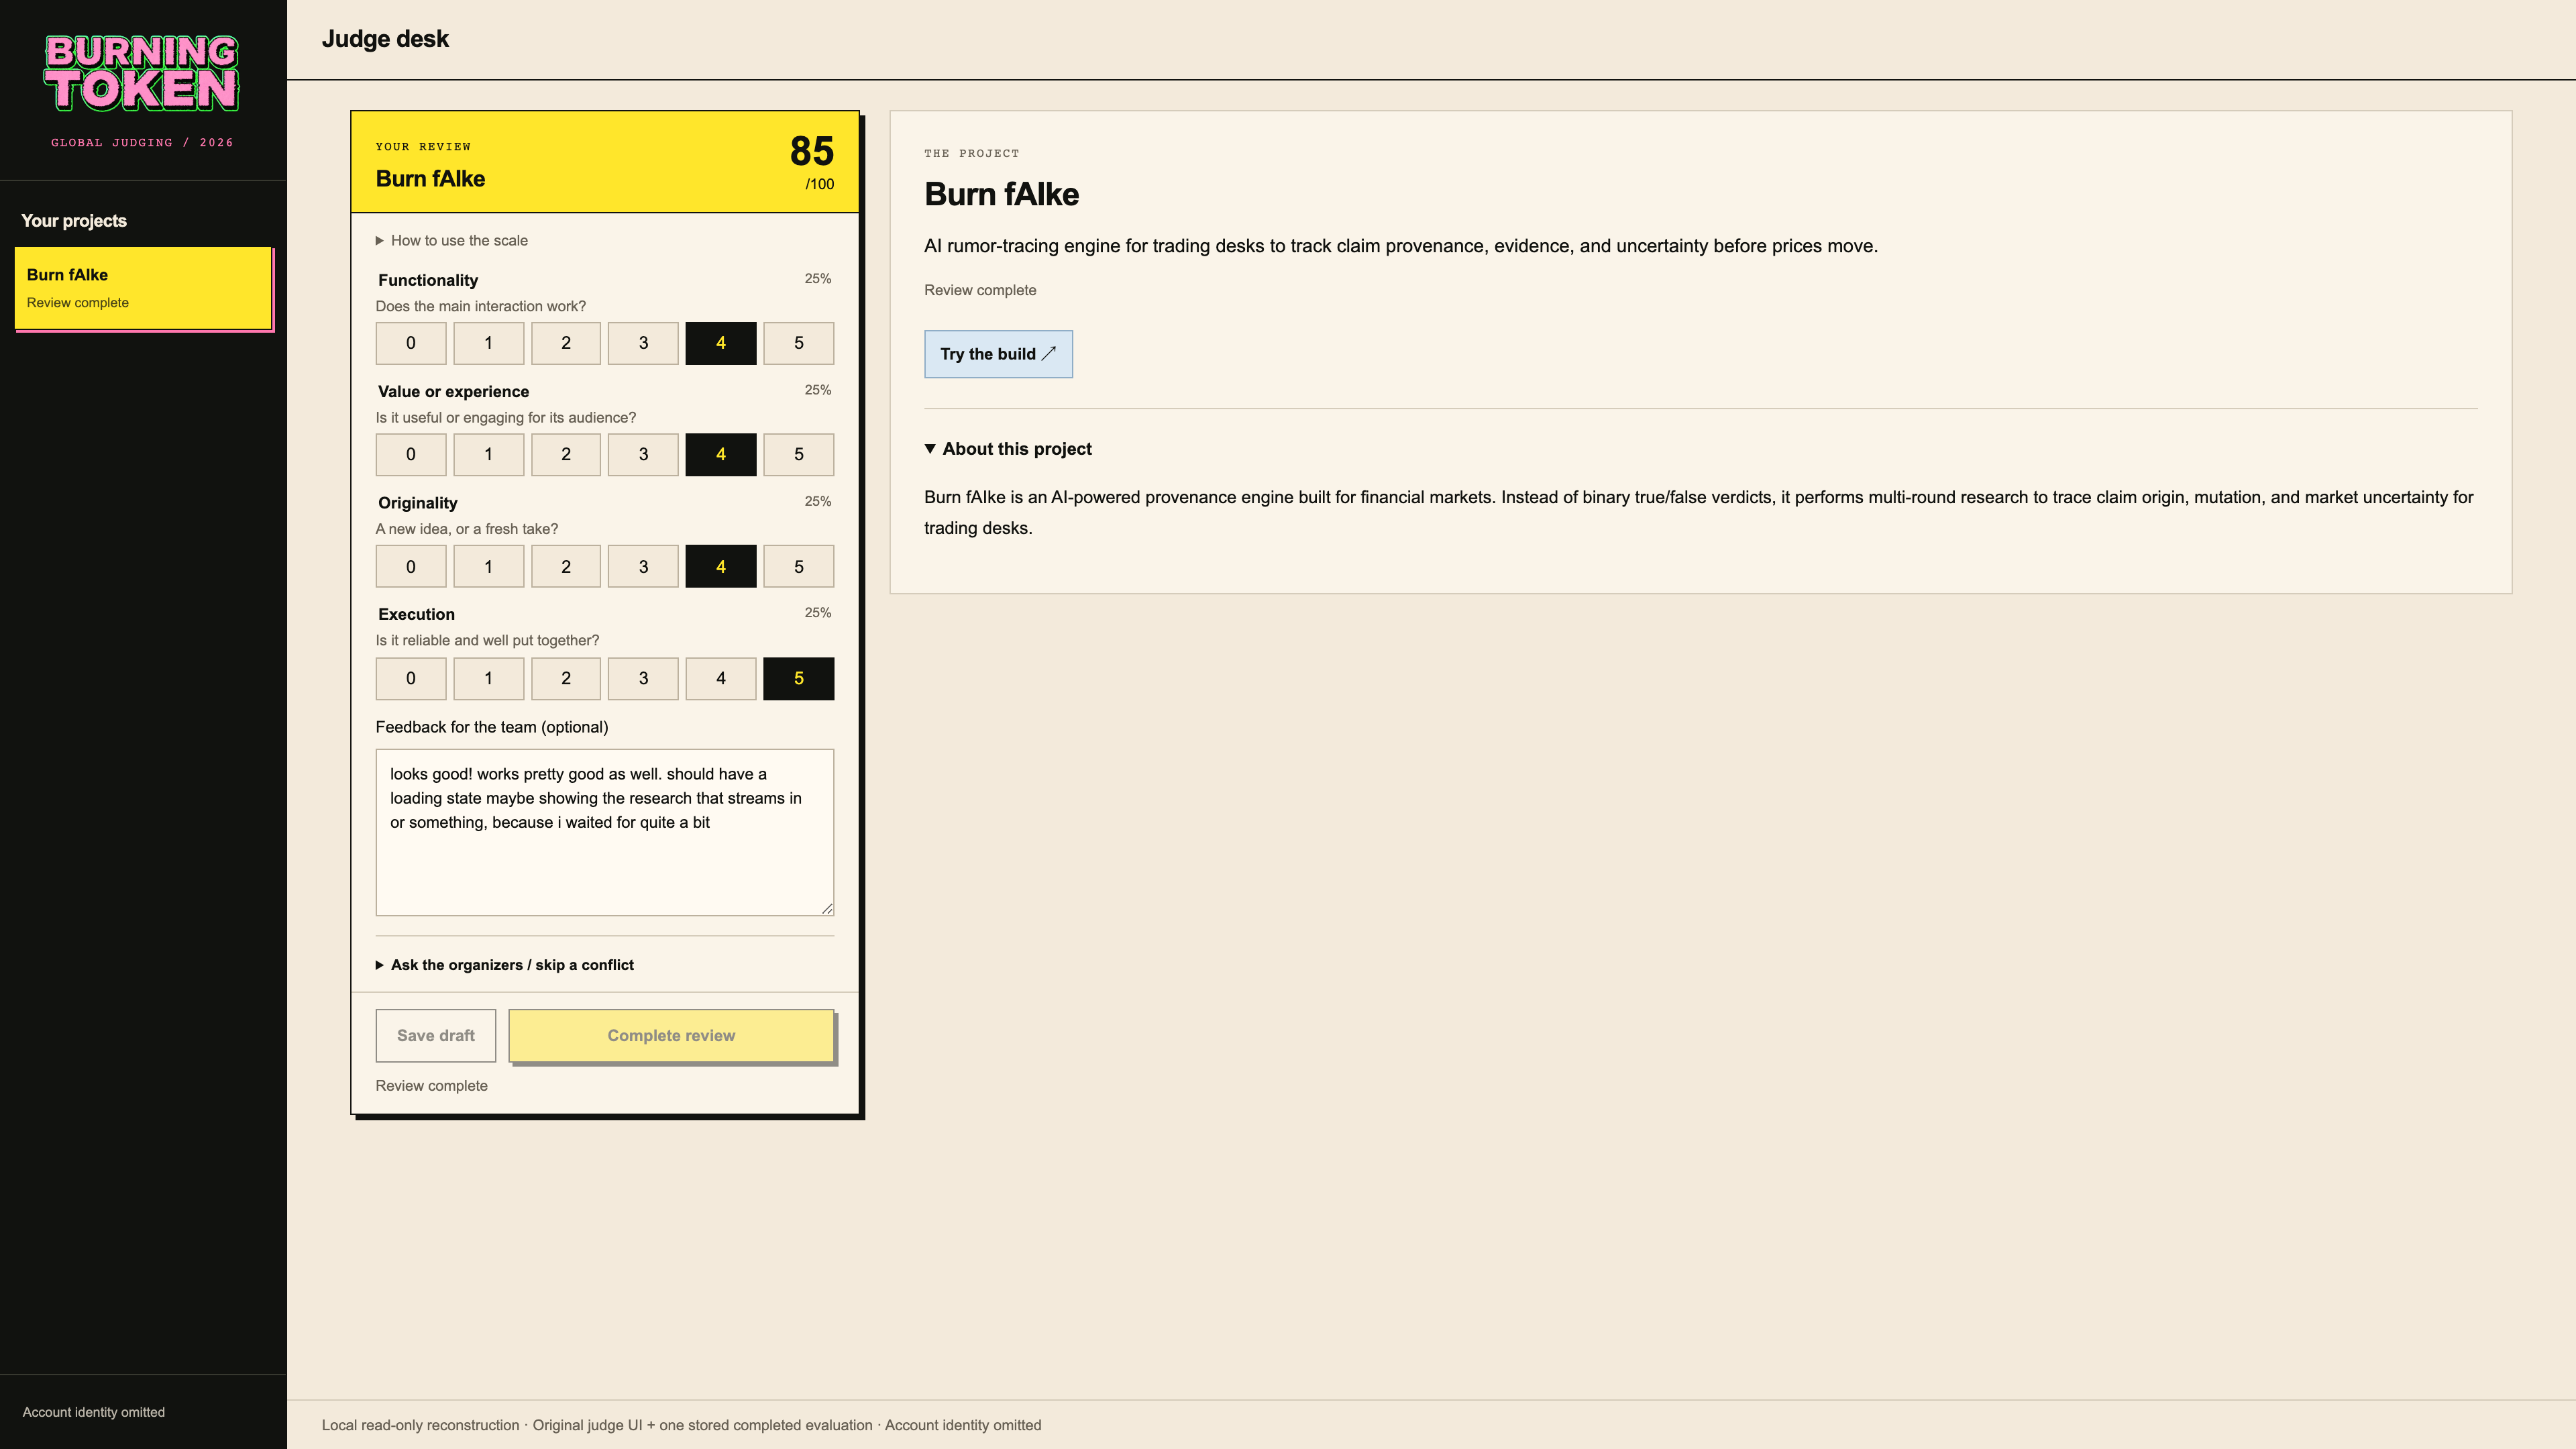The width and height of the screenshot is (2576, 1449).
Task: Set Execution score to 4
Action: pos(721,678)
